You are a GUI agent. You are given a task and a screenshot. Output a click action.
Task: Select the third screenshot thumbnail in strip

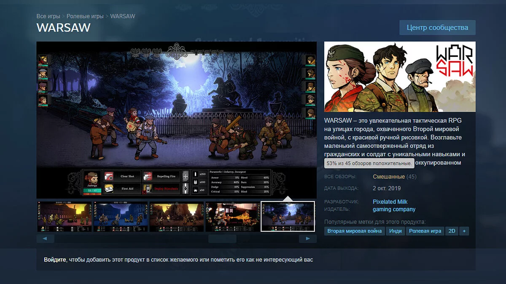coord(176,217)
